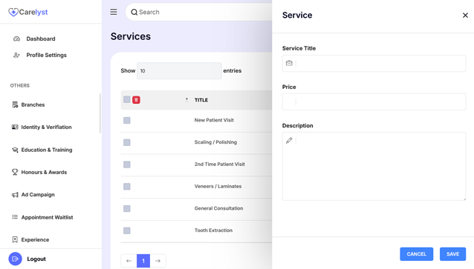Focus the Service Title input
This screenshot has width=474, height=269.
tap(374, 63)
